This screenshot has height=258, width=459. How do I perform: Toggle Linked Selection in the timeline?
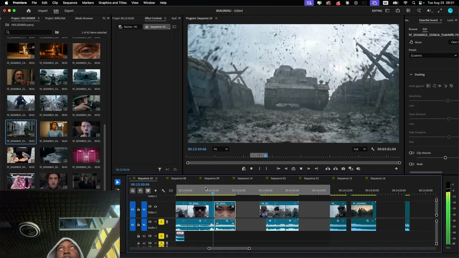tap(148, 191)
